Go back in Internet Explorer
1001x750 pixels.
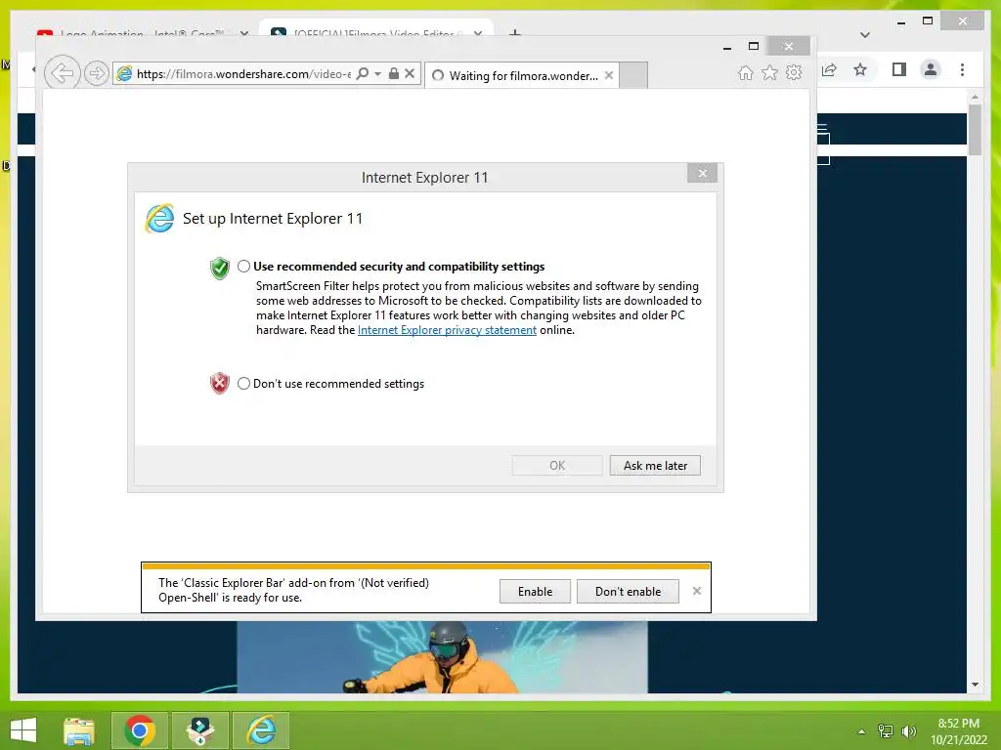pos(62,72)
